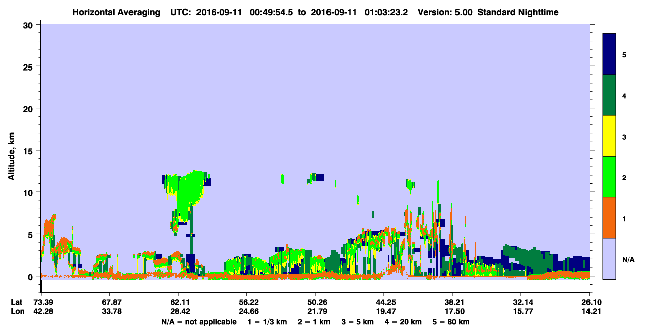655x336 pixels.
Task: Click the 'Altitude, km' axis label
Action: pyautogui.click(x=11, y=158)
